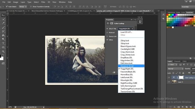Open the Essentials workspace dropdown
Viewport: 195px width, 109px height.
click(188, 7)
